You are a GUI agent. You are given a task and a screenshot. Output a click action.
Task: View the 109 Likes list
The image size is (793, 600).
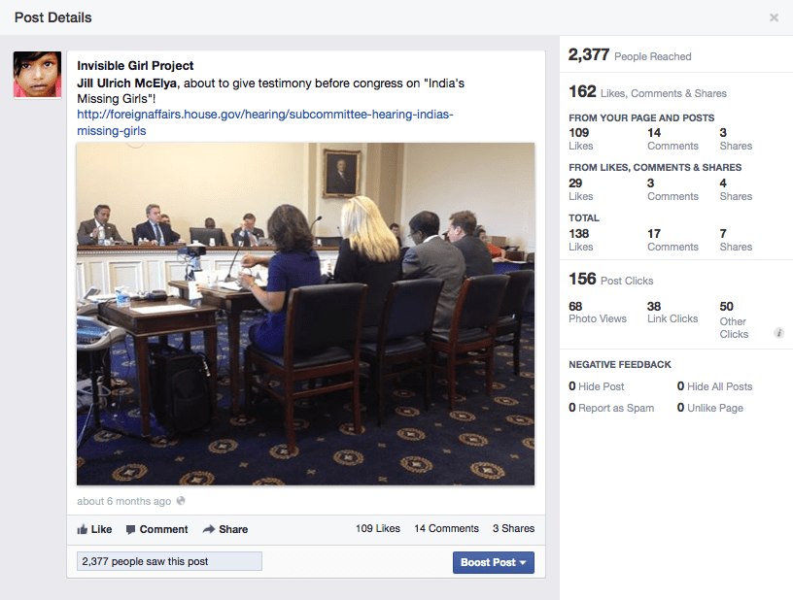[377, 529]
